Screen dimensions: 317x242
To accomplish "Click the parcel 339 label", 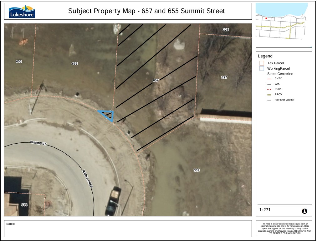I will pyautogui.click(x=197, y=170).
